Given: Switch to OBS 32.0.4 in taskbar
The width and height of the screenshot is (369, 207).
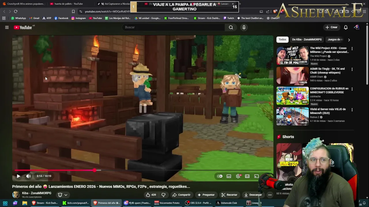Looking at the screenshot, I should click(198, 203).
